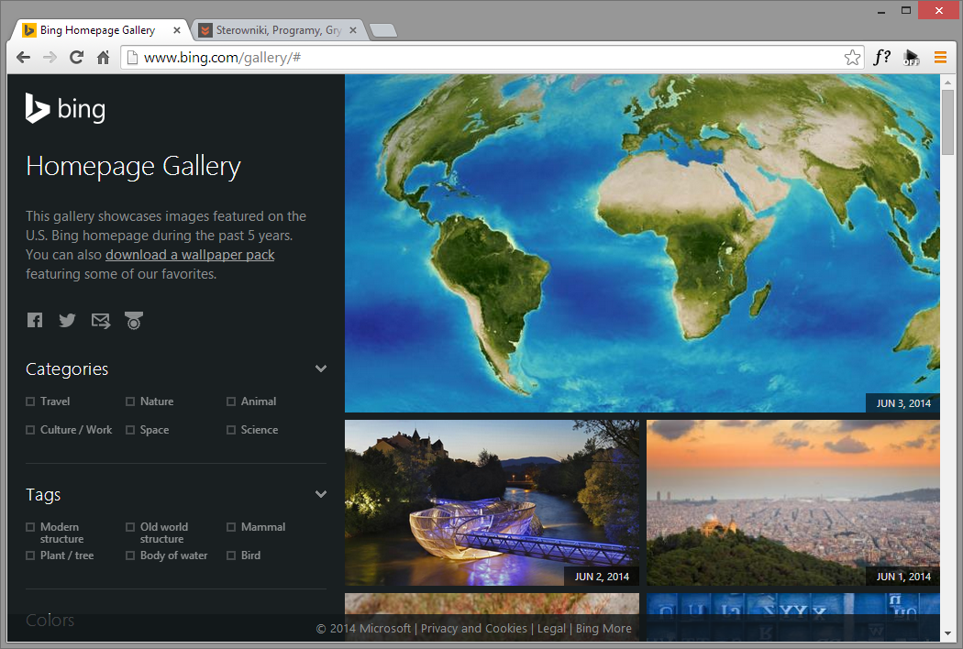Switch to Bing Homepage Gallery tab

98,30
